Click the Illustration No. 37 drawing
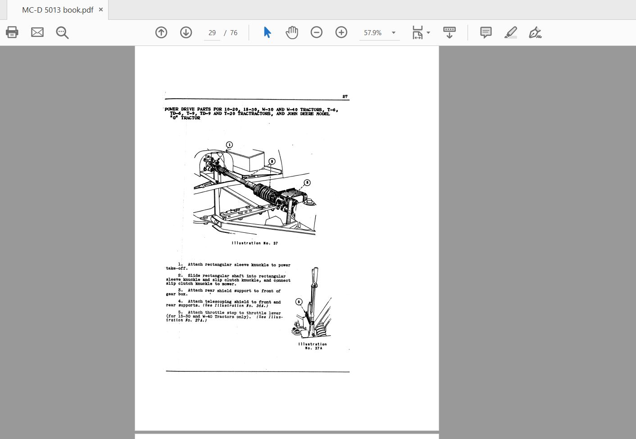Image resolution: width=636 pixels, height=439 pixels. (255, 189)
